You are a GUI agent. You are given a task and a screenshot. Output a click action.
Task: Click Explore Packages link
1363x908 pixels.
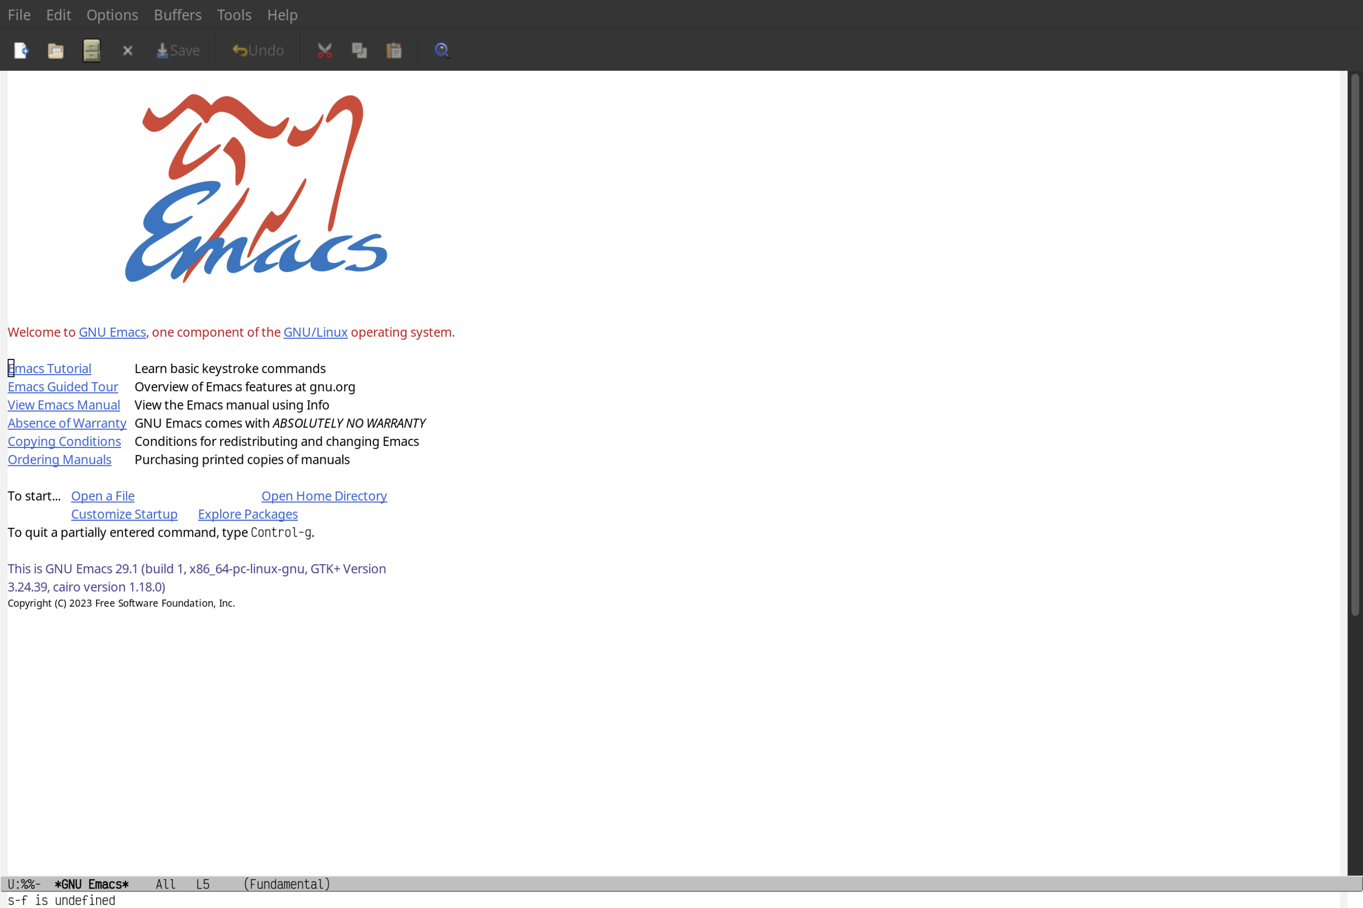pos(248,514)
